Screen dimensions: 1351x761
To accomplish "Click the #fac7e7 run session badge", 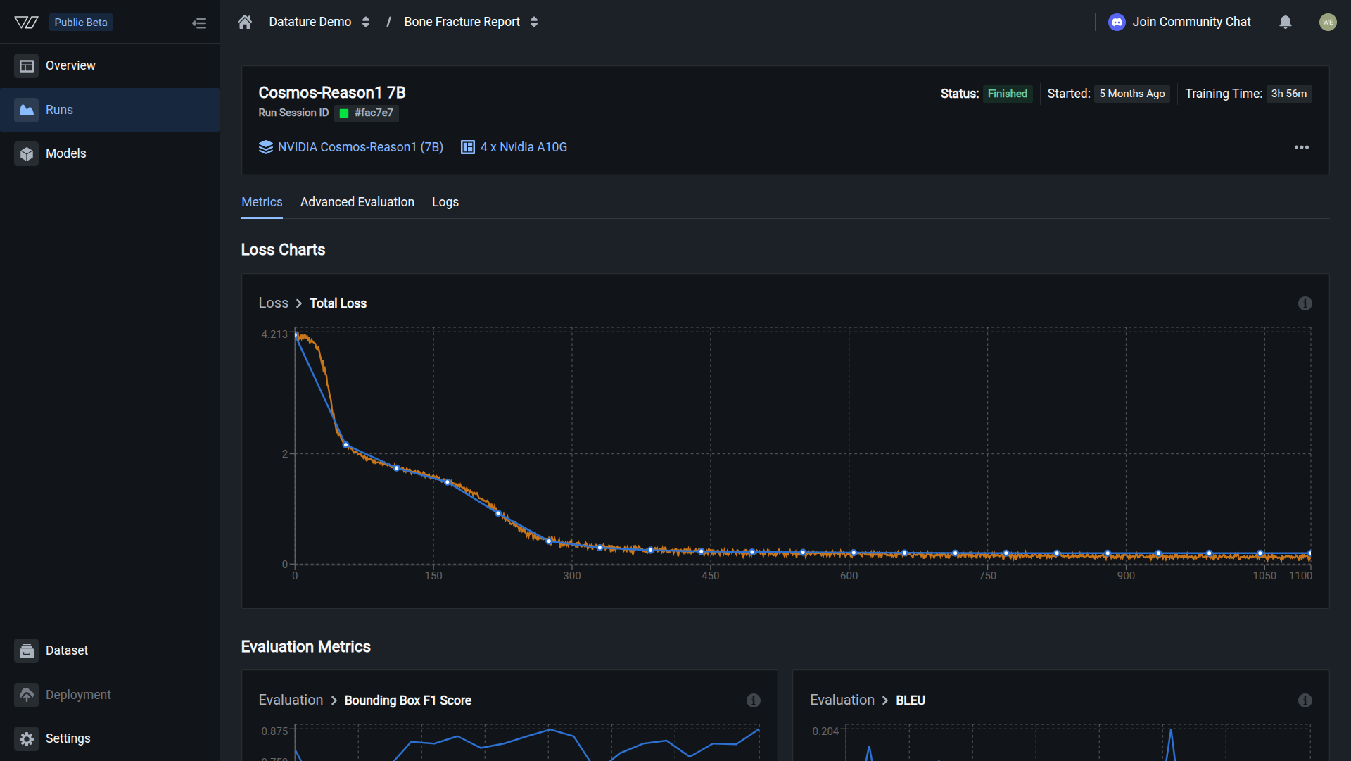I will (367, 113).
